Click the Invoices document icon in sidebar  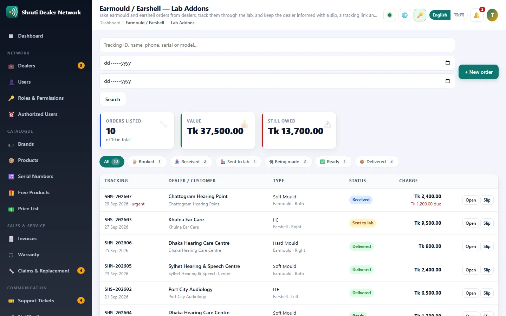click(x=11, y=239)
